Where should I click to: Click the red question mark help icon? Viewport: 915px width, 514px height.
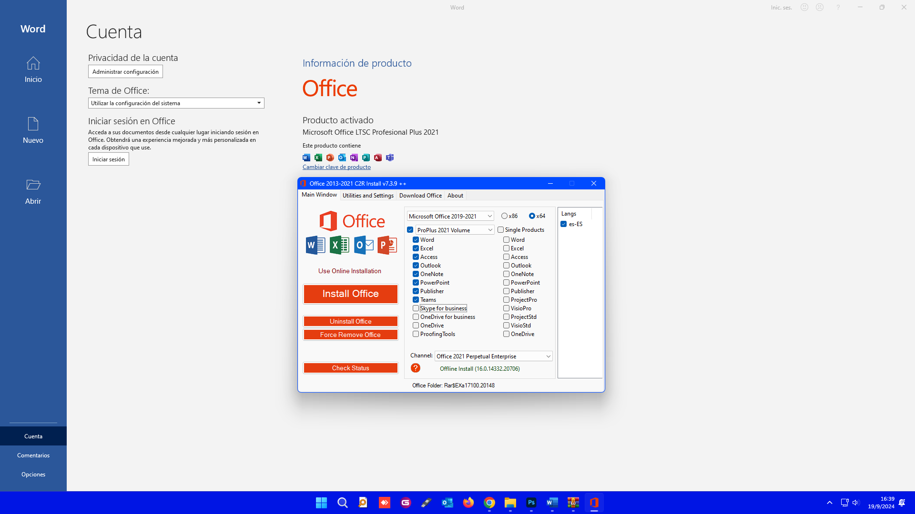tap(416, 368)
